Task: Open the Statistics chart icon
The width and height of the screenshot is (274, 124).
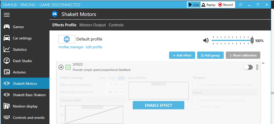Action: [7, 49]
